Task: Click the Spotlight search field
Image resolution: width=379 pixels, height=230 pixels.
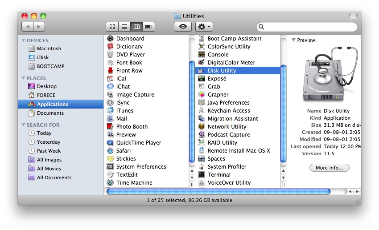Action: tap(307, 27)
